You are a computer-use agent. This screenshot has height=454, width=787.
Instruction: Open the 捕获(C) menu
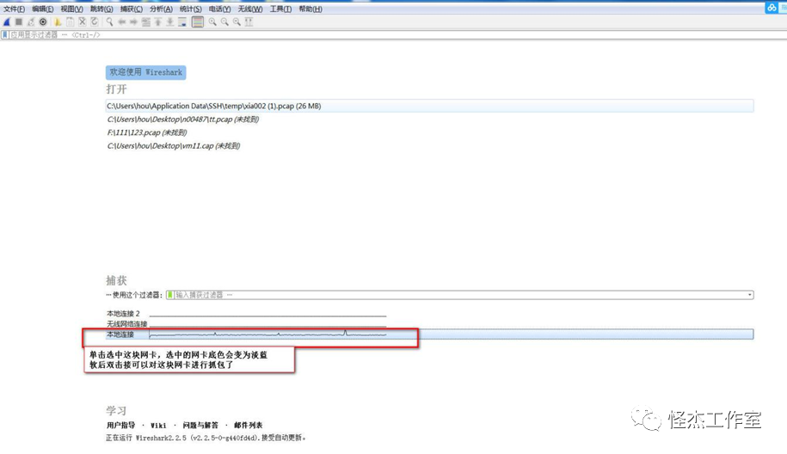pos(132,9)
